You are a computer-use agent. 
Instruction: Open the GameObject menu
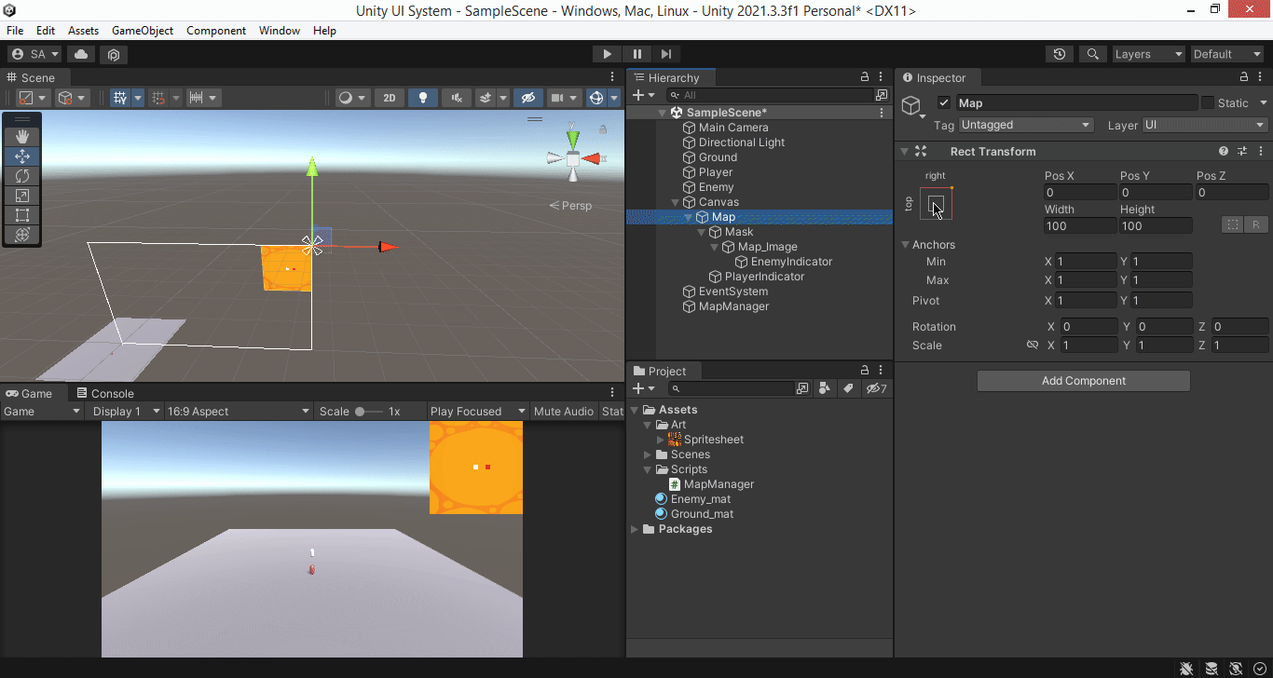142,30
